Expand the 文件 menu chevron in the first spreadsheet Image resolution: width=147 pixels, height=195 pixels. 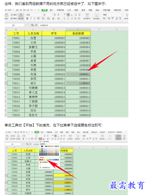[x=13, y=10]
